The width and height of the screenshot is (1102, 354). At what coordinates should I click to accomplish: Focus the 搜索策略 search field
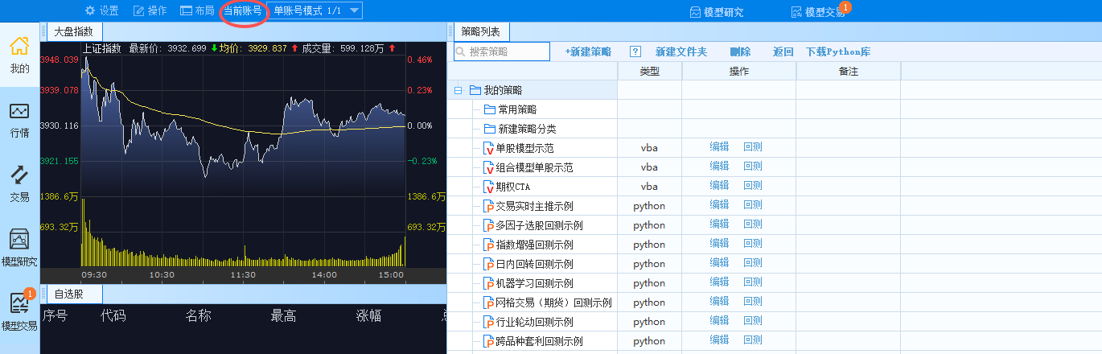(x=502, y=51)
